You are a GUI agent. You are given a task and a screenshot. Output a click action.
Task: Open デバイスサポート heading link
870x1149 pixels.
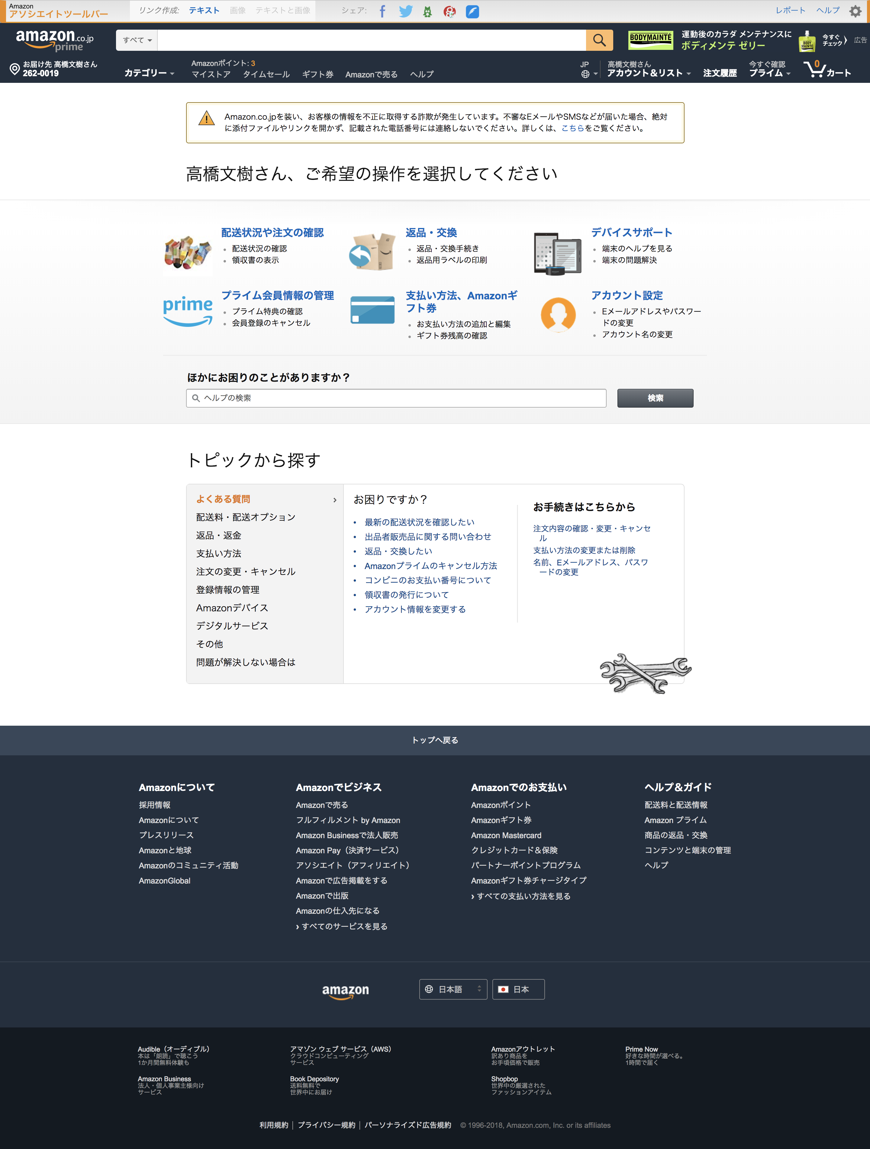point(632,232)
